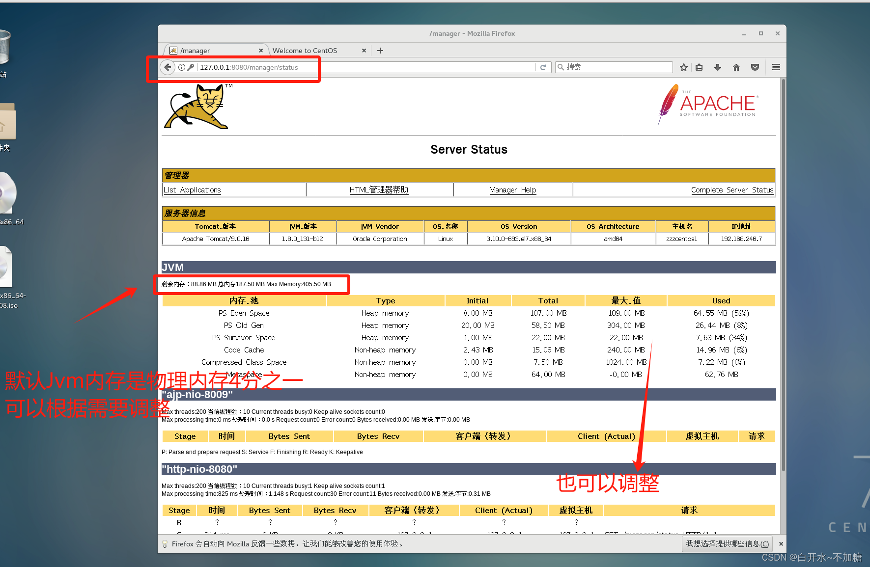The height and width of the screenshot is (567, 870).
Task: Click the 1024.00 MB maximum value
Action: pyautogui.click(x=626, y=362)
